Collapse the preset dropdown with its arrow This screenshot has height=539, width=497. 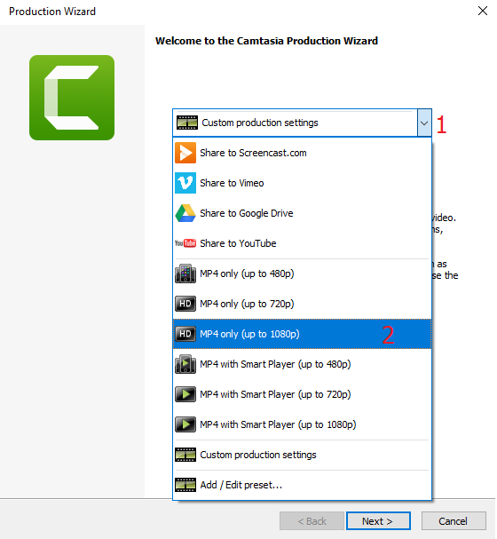(x=424, y=123)
